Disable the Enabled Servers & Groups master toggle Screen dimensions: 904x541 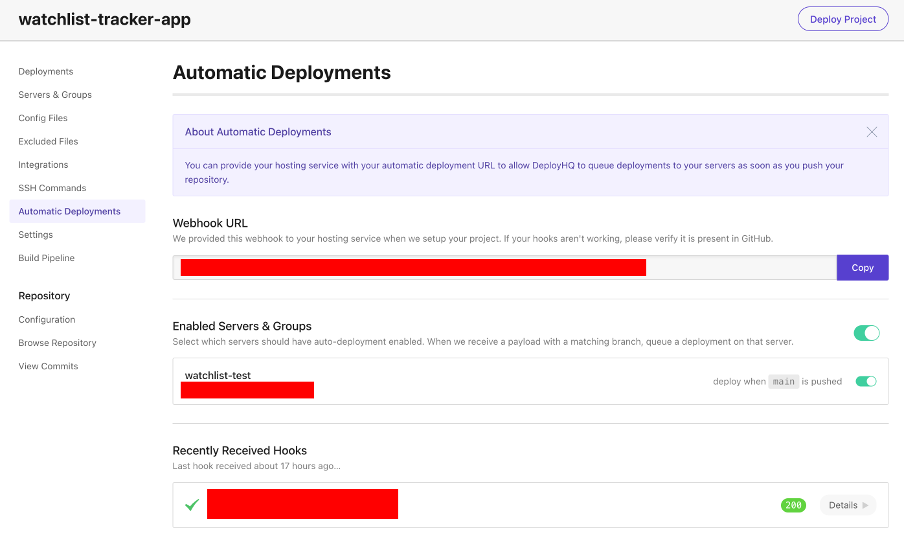[866, 333]
